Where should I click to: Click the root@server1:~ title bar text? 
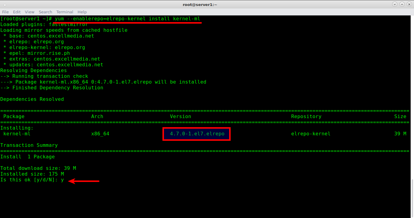pos(200,5)
